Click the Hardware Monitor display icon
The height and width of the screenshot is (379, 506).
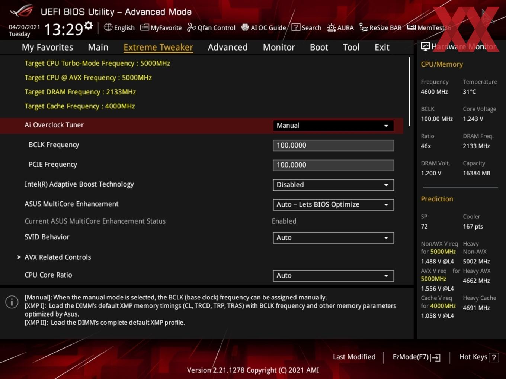tap(425, 46)
